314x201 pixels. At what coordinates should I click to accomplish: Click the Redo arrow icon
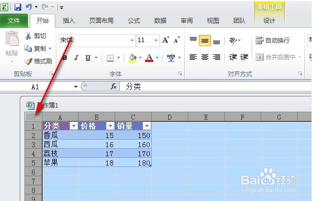pos(45,7)
